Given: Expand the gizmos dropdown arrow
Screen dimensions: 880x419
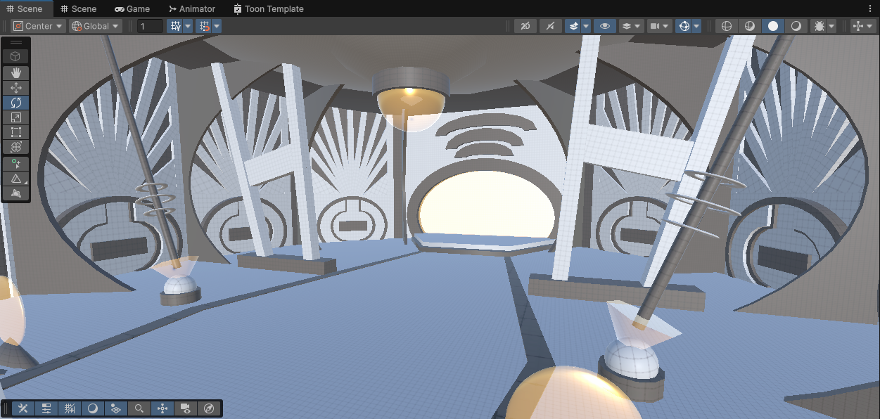Looking at the screenshot, I should point(696,26).
